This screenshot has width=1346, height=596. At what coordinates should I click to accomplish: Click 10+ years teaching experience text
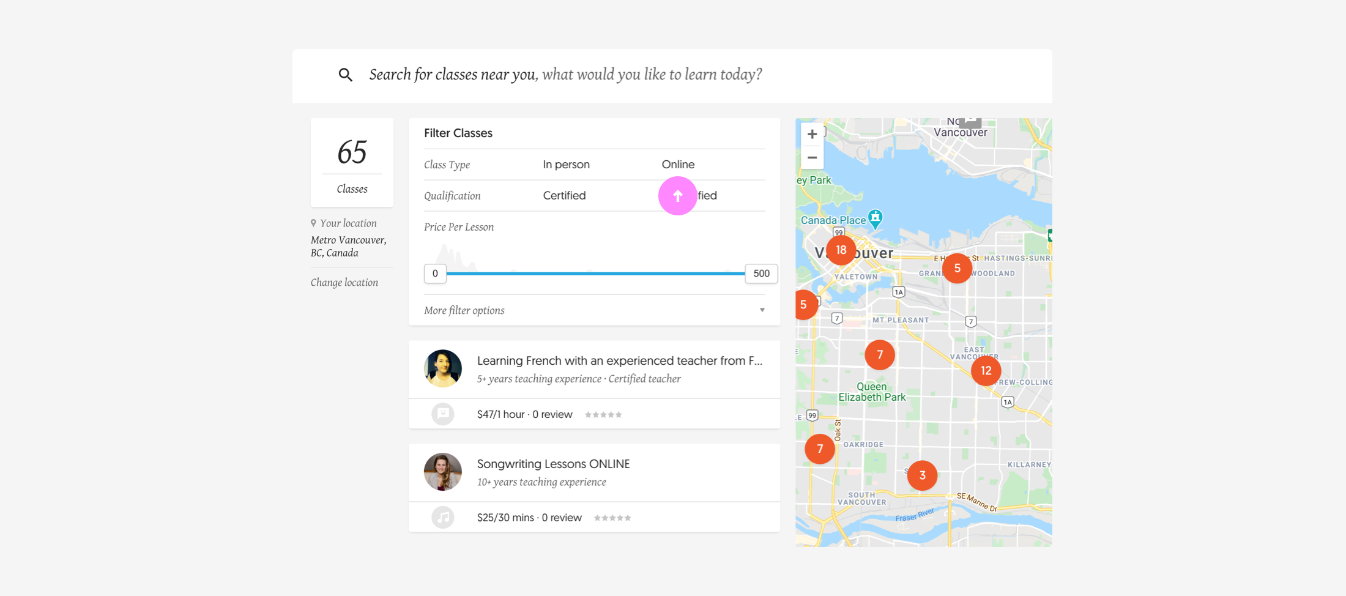click(x=541, y=483)
